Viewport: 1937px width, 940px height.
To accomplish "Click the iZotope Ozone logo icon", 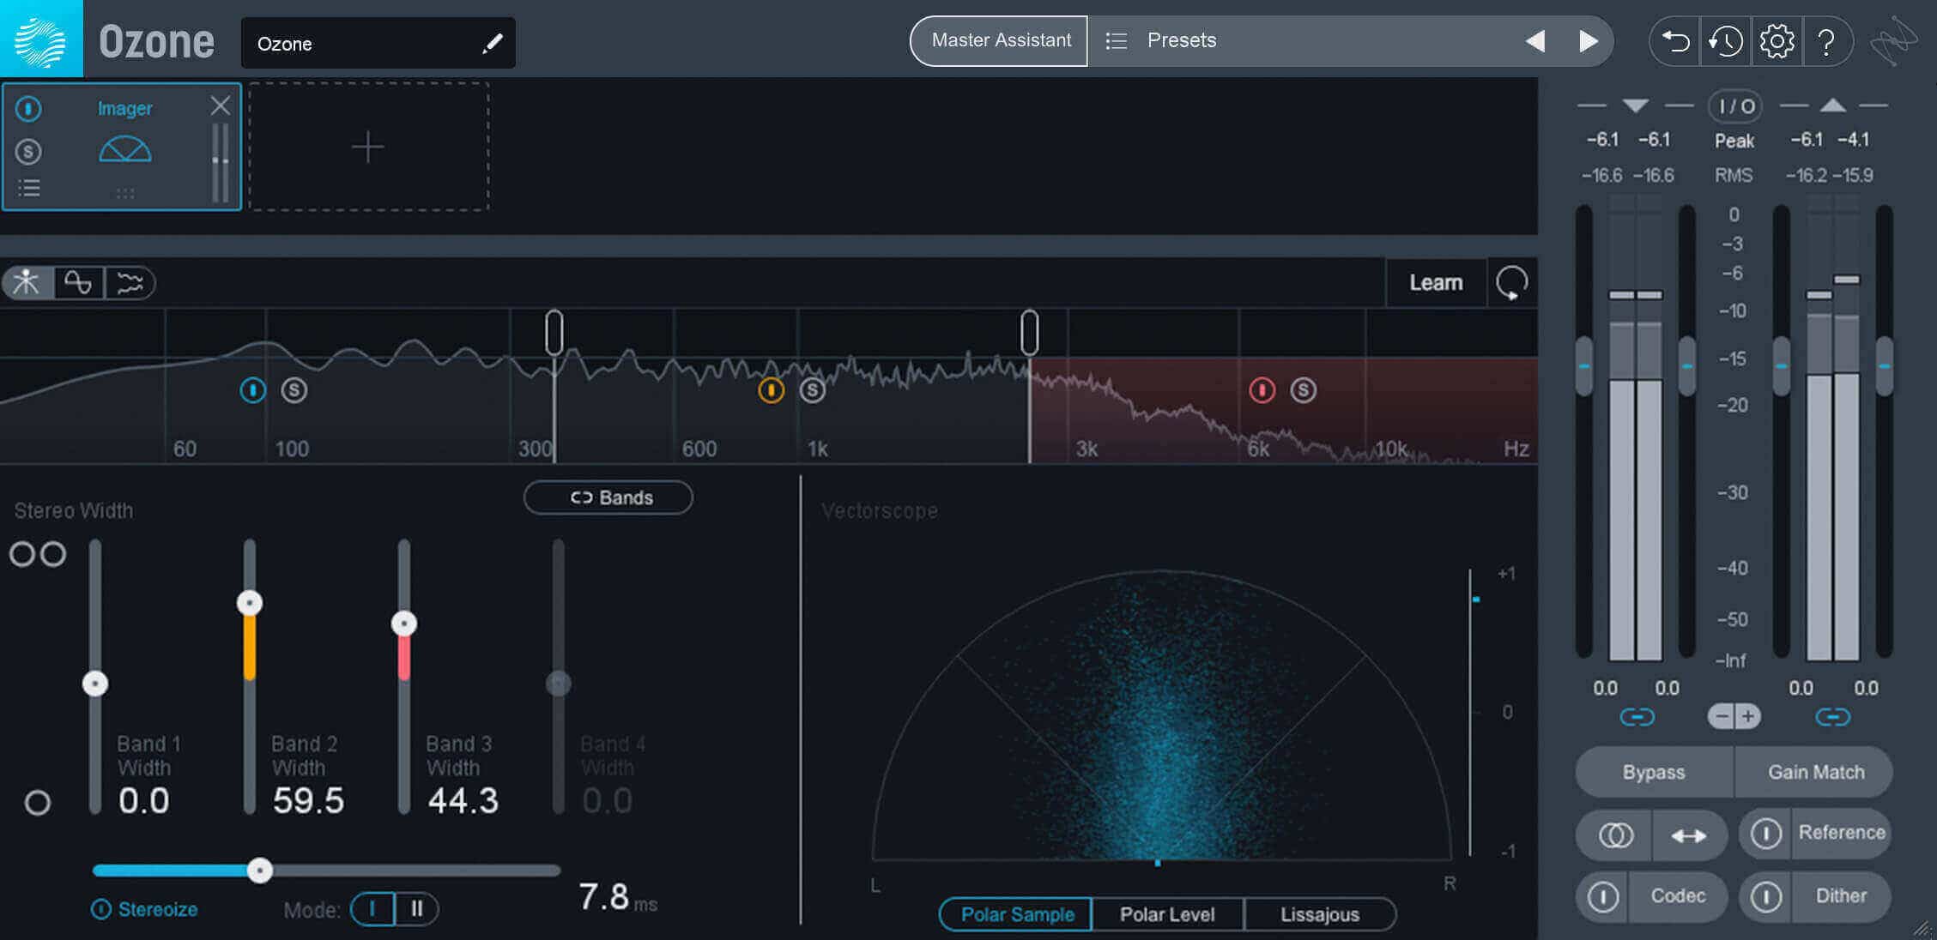I will 41,39.
